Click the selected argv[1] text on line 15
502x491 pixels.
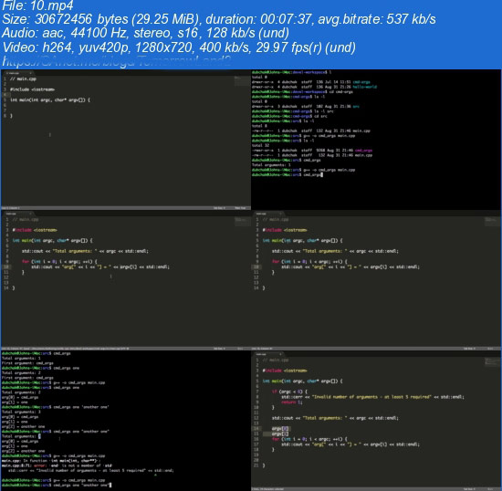(280, 434)
